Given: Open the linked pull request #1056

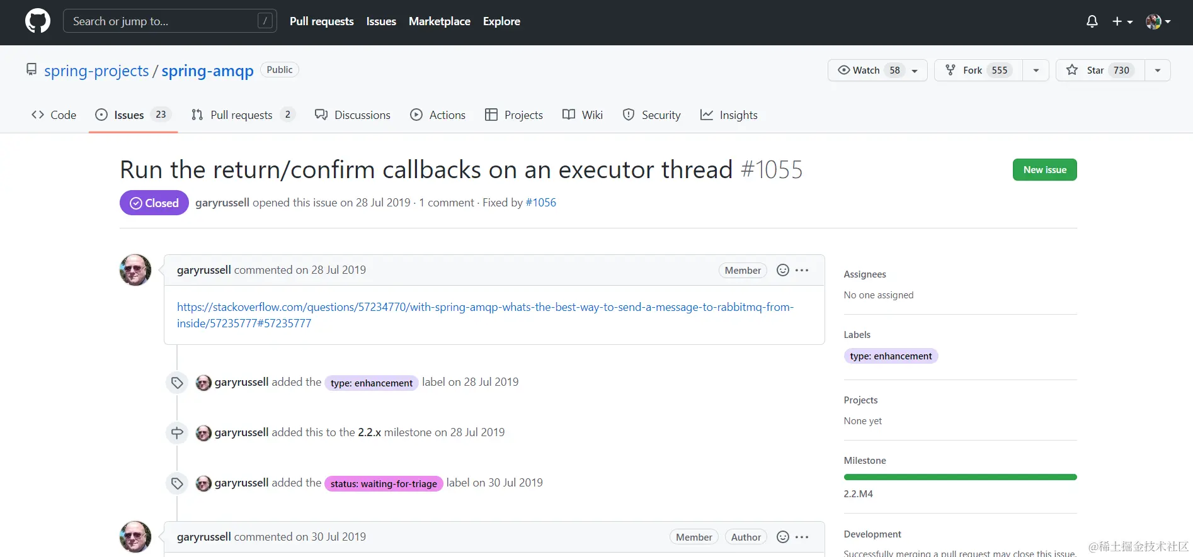Looking at the screenshot, I should tap(541, 203).
